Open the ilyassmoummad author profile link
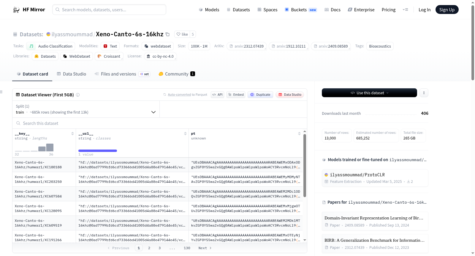475x256 pixels. pyautogui.click(x=72, y=34)
